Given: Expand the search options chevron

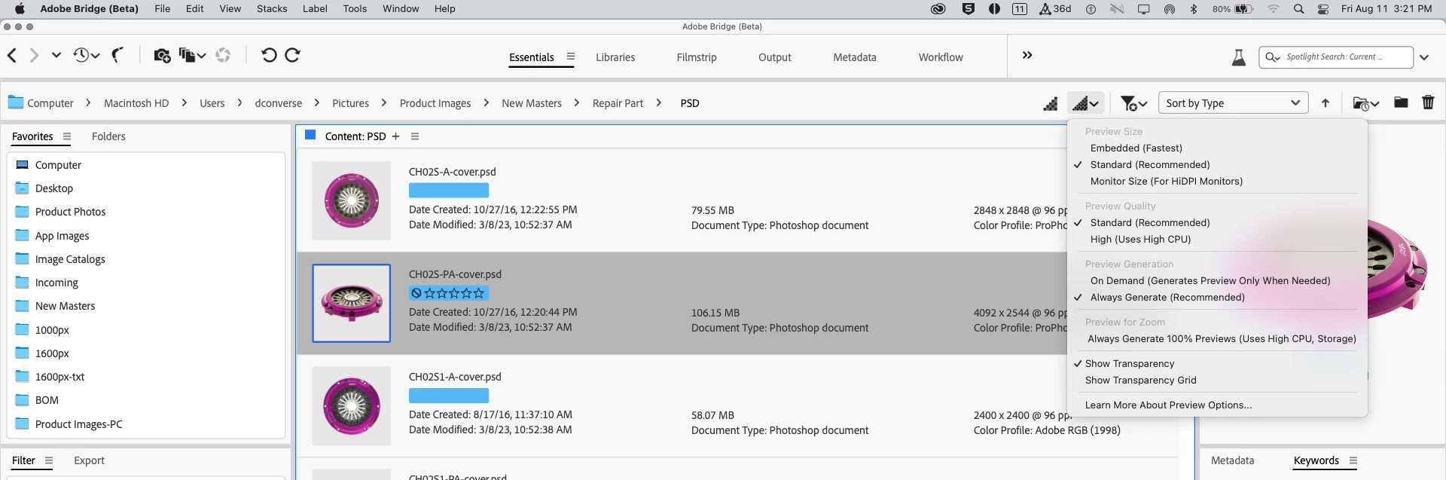Looking at the screenshot, I should pyautogui.click(x=1424, y=57).
